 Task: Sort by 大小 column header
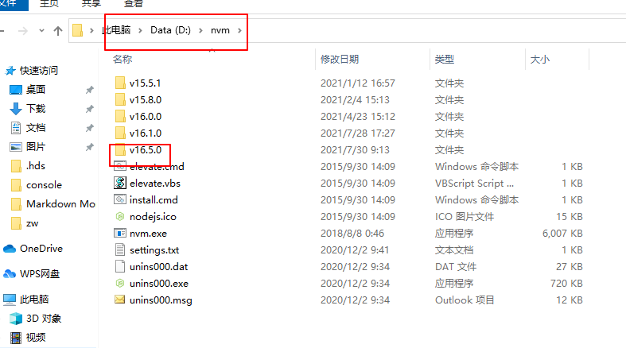[x=540, y=59]
